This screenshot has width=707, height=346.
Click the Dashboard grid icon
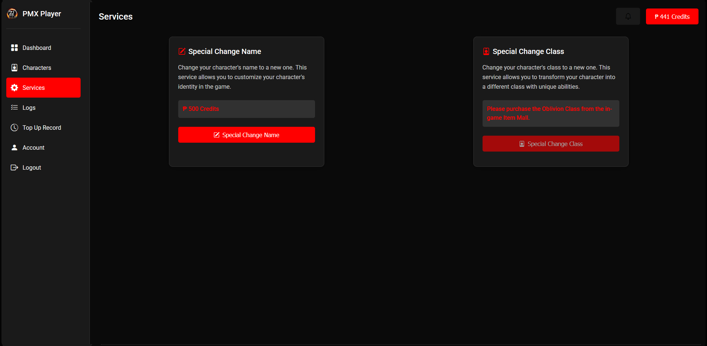(14, 48)
